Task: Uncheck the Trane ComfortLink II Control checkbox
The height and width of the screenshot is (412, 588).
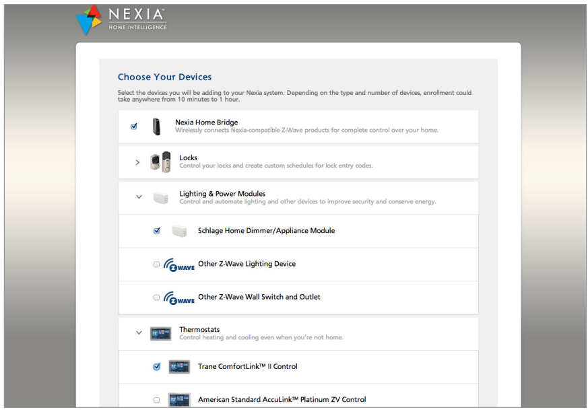Action: click(x=157, y=367)
